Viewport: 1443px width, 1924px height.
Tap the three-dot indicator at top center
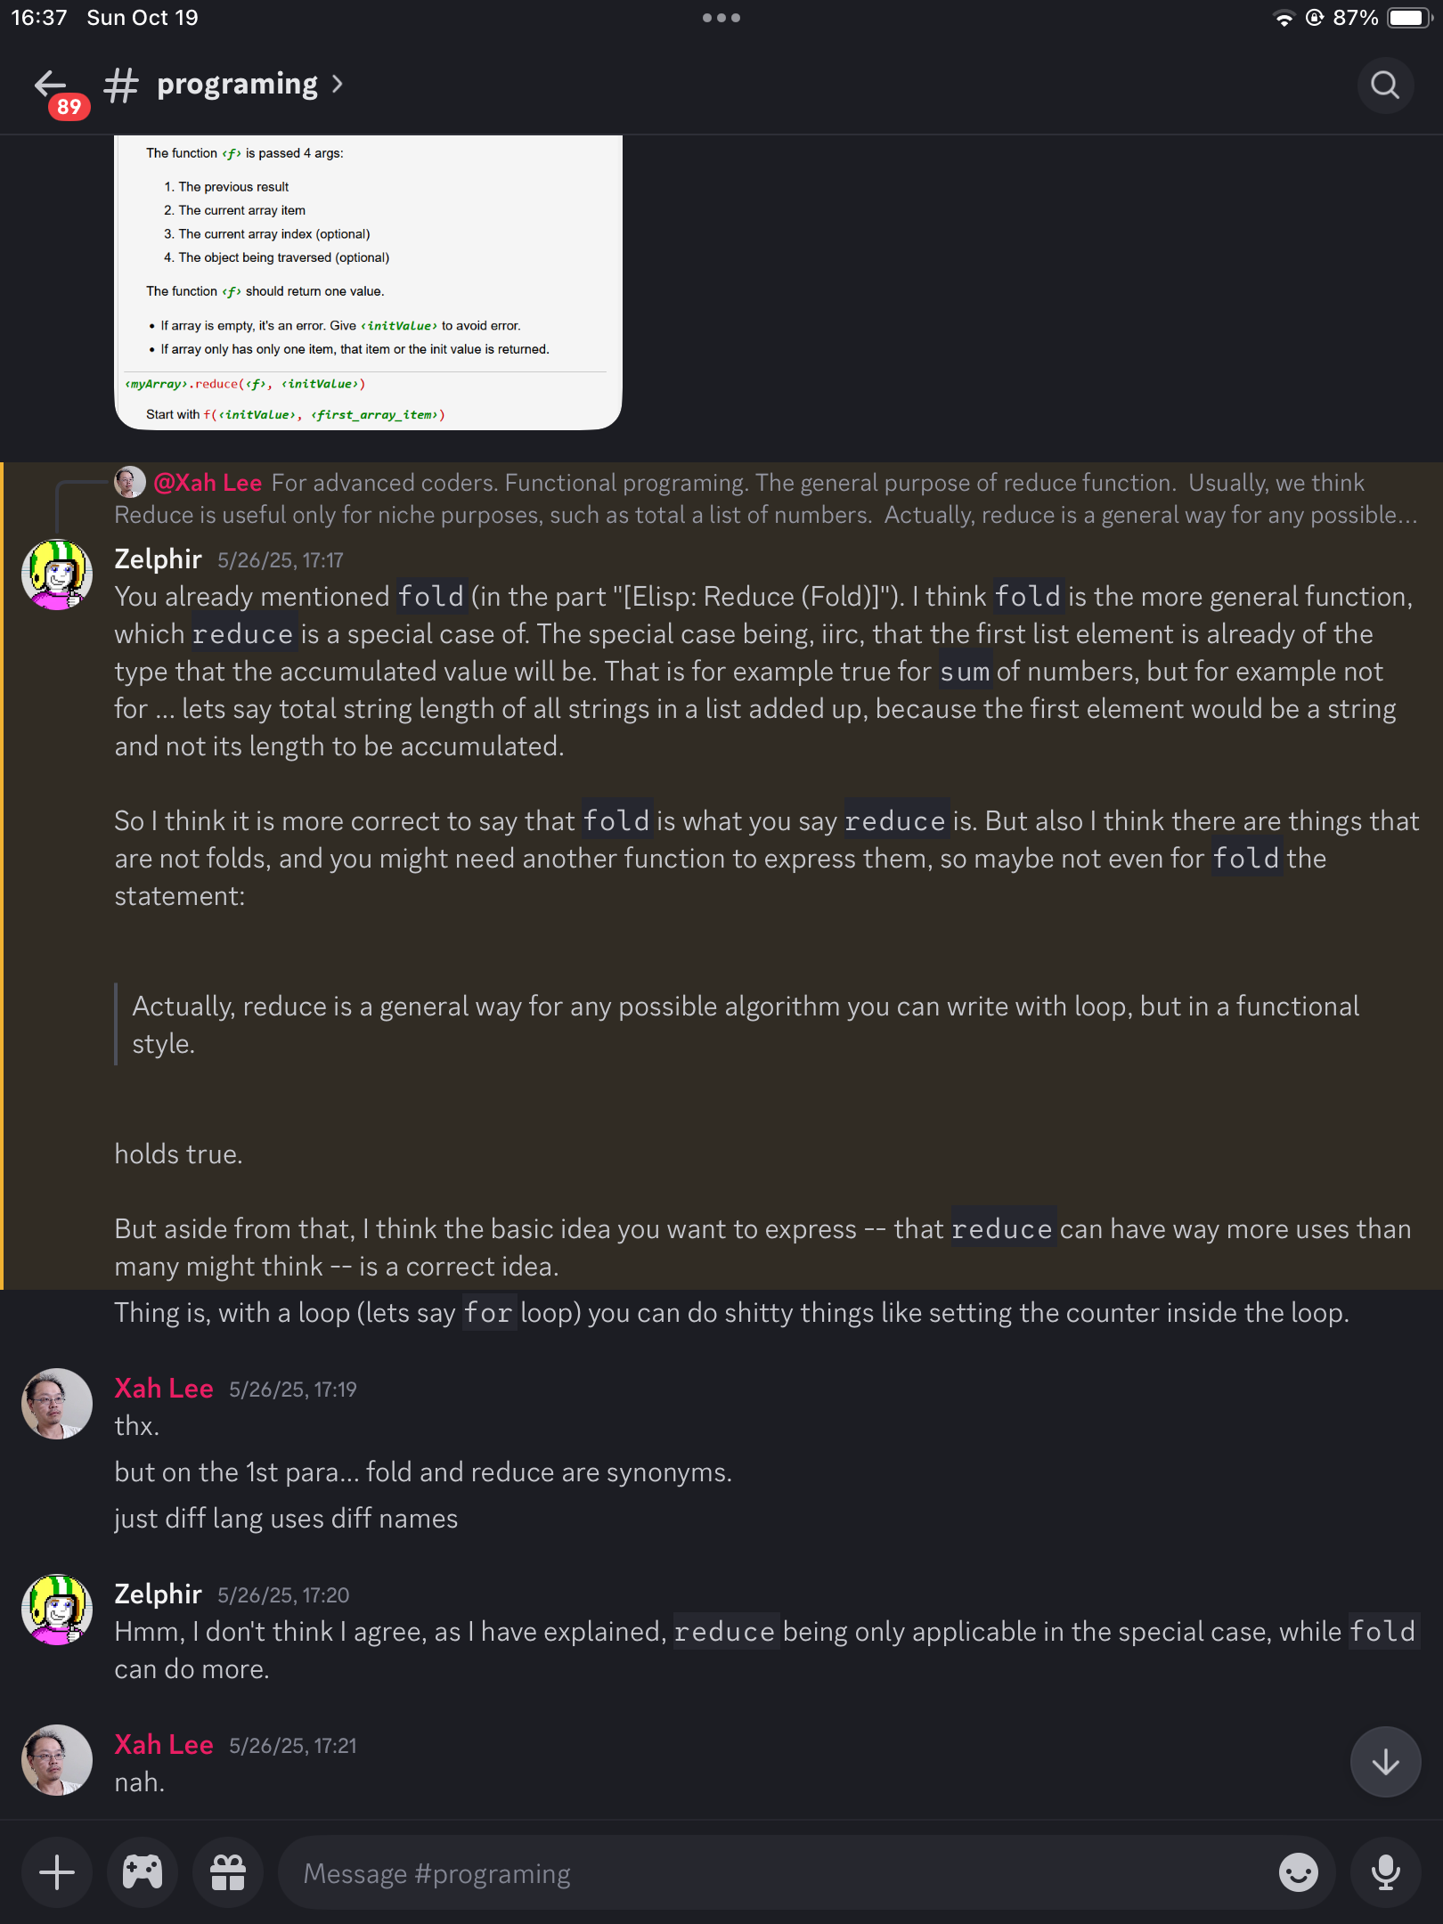(721, 16)
